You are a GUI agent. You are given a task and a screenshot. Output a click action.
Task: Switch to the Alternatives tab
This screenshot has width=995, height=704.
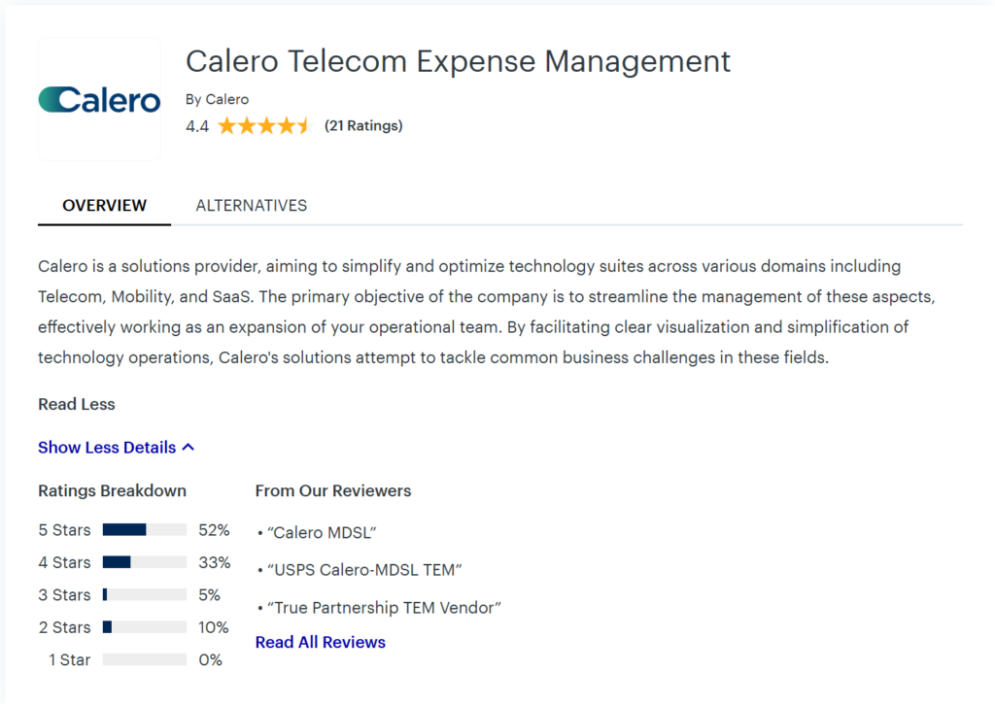point(251,206)
